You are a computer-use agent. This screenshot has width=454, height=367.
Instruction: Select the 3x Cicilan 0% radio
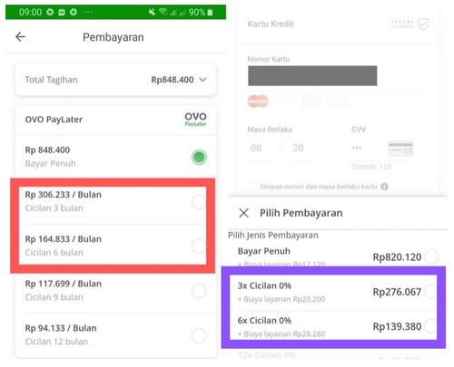point(430,292)
